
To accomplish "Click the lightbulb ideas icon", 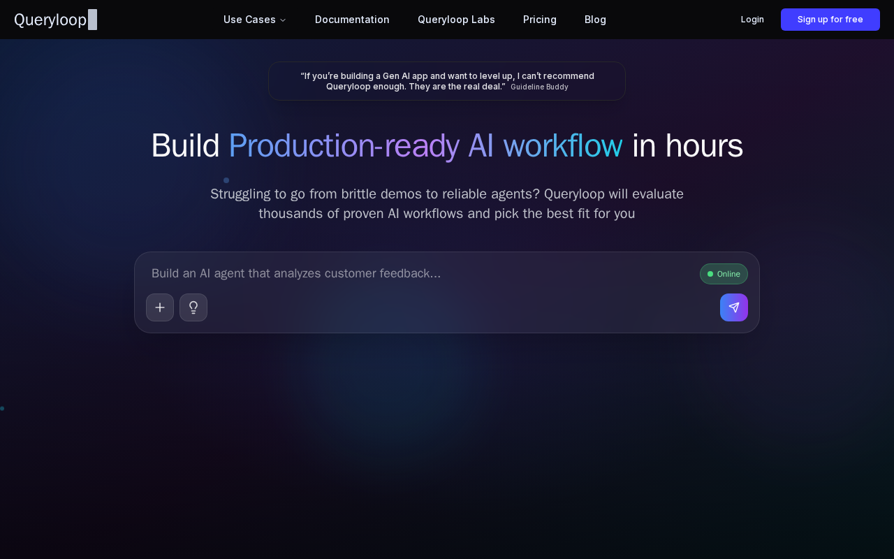I will tap(193, 307).
